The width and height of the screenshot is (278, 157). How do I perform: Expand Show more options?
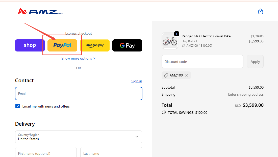point(77,58)
